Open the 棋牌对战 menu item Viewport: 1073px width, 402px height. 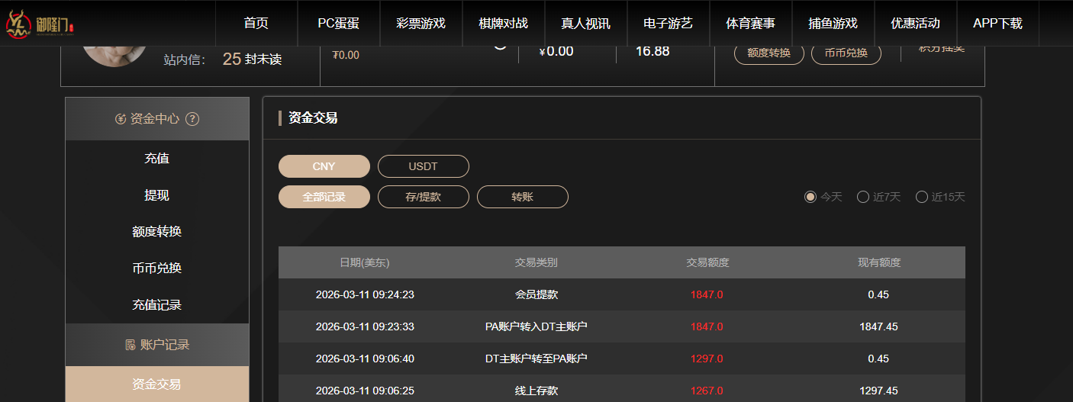point(503,23)
